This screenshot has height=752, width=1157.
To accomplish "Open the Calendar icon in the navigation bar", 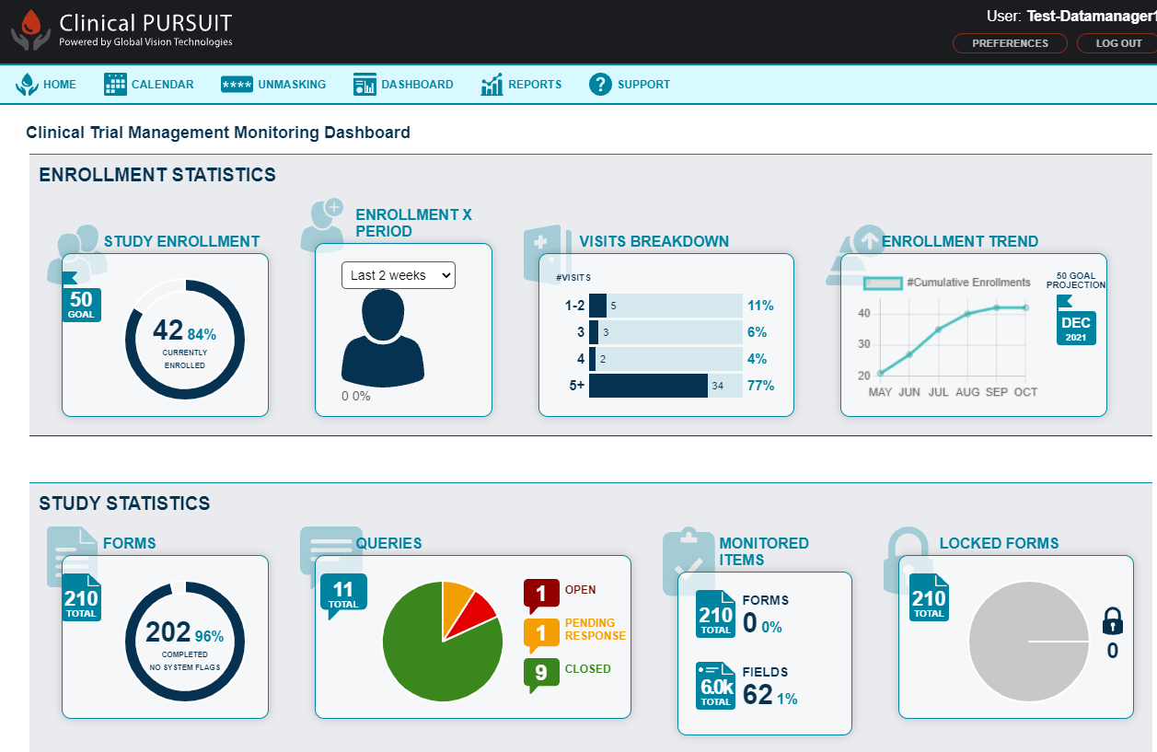I will pyautogui.click(x=115, y=84).
